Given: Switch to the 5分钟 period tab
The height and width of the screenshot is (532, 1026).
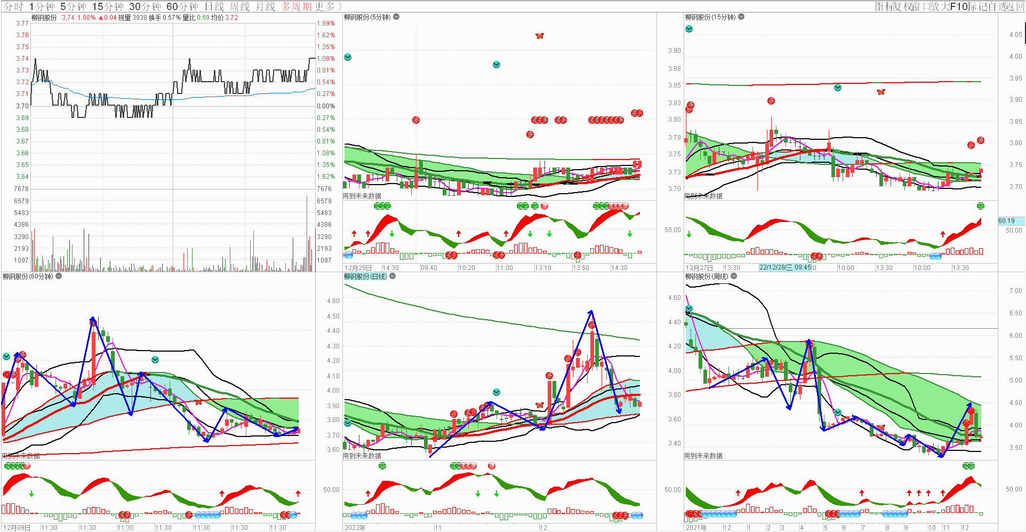Looking at the screenshot, I should 73,6.
